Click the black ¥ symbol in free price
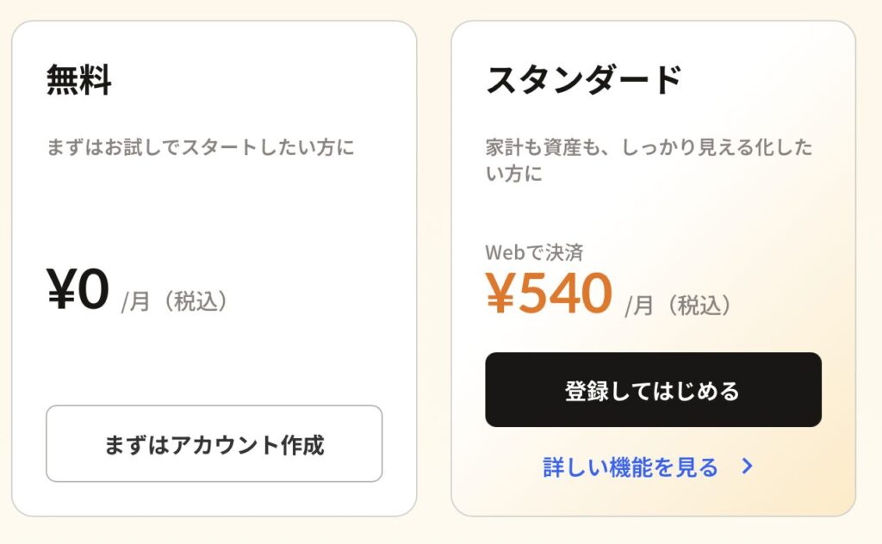 point(62,290)
